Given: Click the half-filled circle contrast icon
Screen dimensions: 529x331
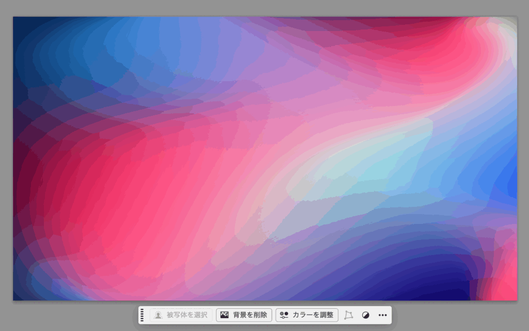Looking at the screenshot, I should point(366,315).
